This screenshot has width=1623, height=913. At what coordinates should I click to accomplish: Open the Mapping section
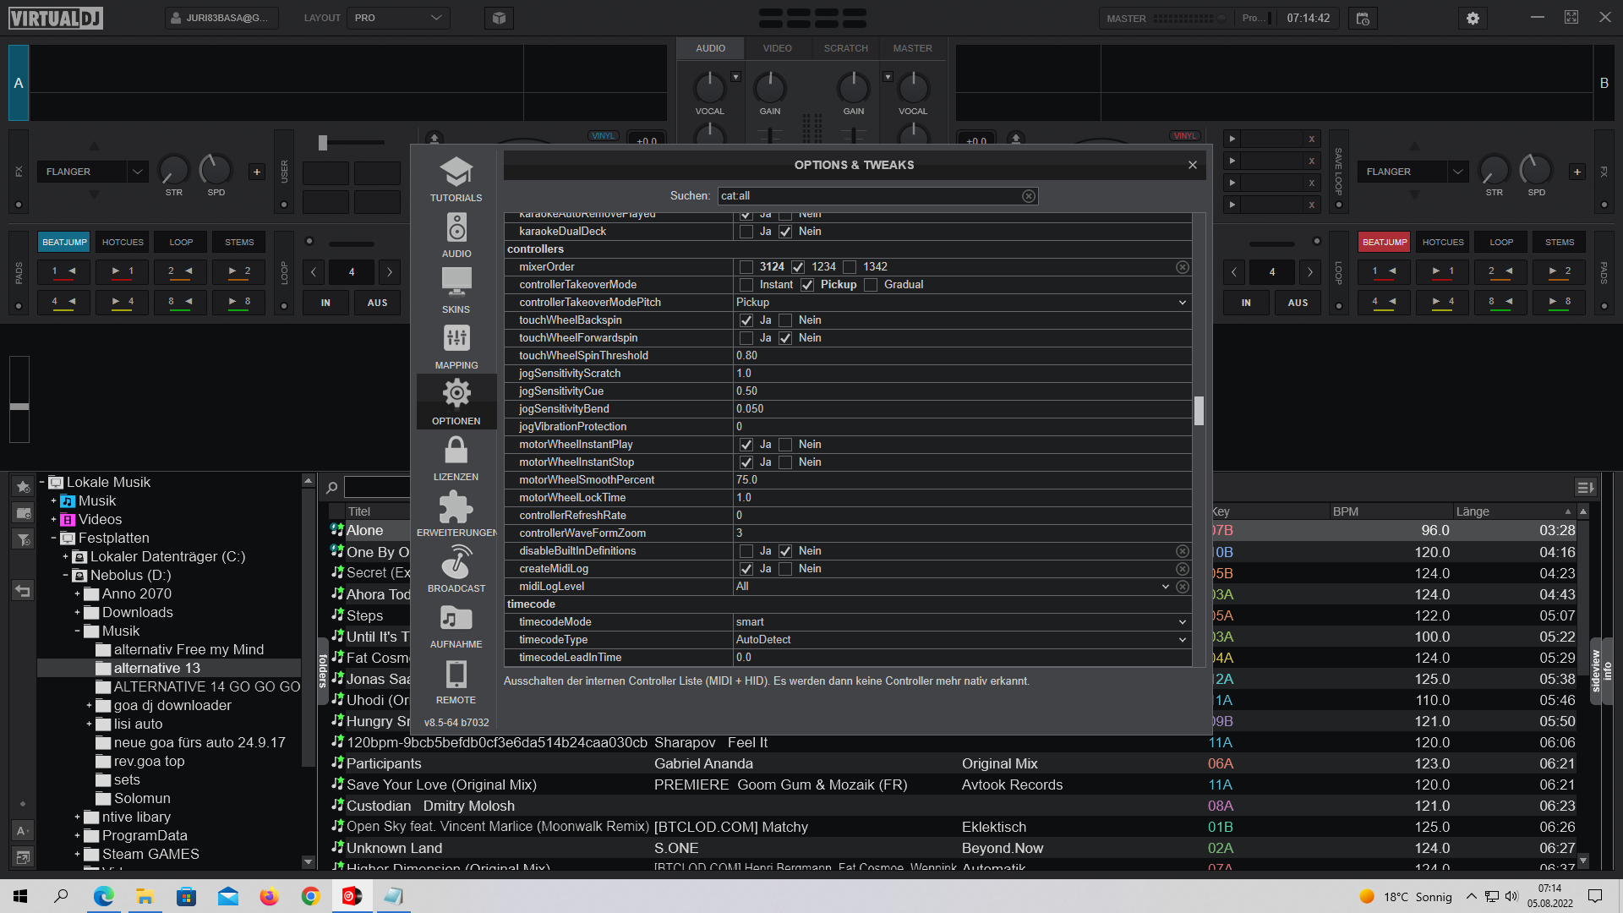(x=456, y=347)
